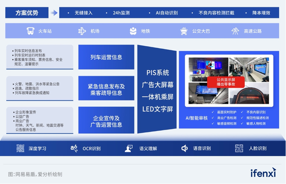The image size is (286, 184).
Task: Click the bus coach icon next to 公交大巴
Action: [x=184, y=31]
